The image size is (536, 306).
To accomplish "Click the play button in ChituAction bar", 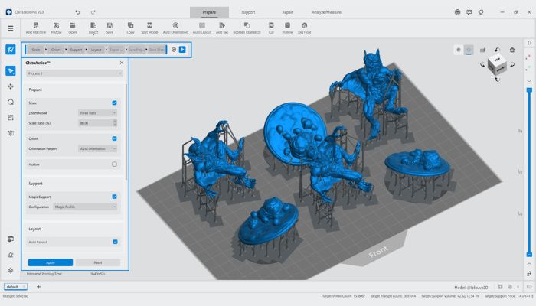I will click(182, 50).
